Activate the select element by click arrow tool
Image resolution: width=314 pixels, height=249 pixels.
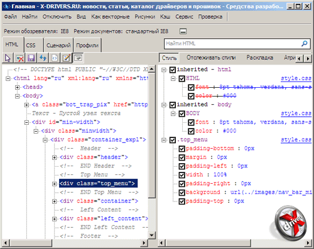coord(8,58)
